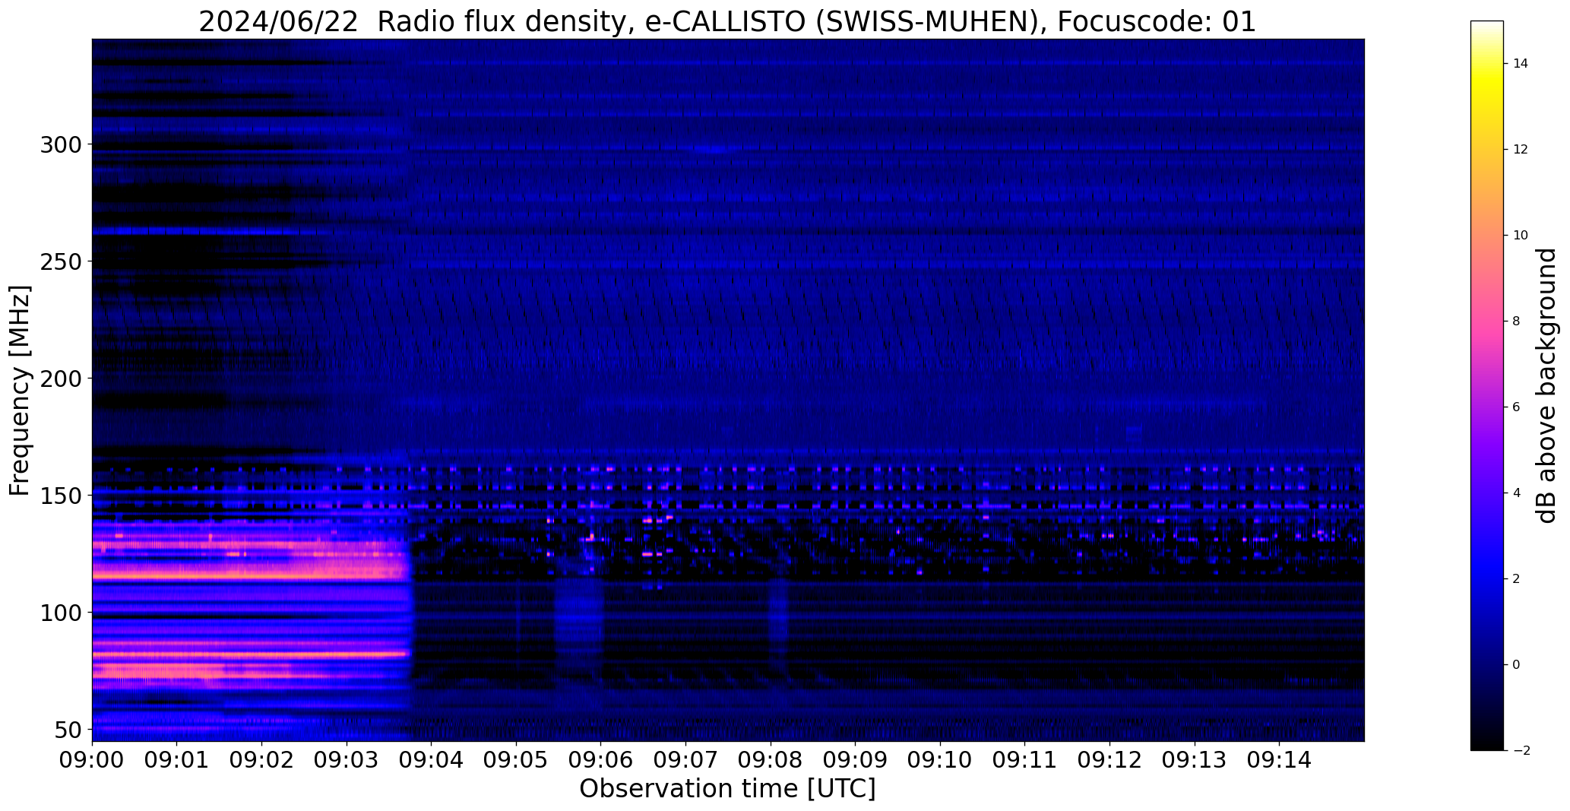Click the 09:12 time tick label

[x=1109, y=760]
